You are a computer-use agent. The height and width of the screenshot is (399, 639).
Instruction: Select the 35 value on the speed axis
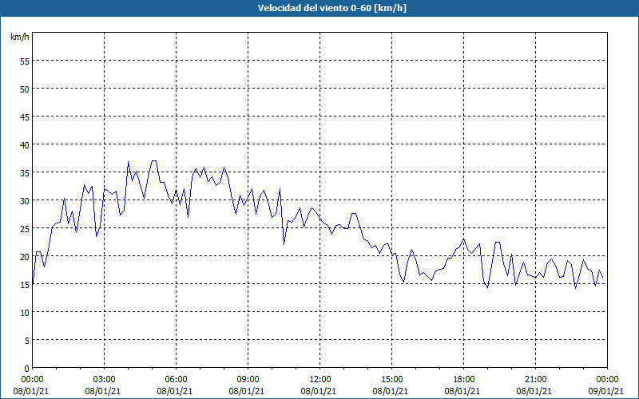(25, 172)
